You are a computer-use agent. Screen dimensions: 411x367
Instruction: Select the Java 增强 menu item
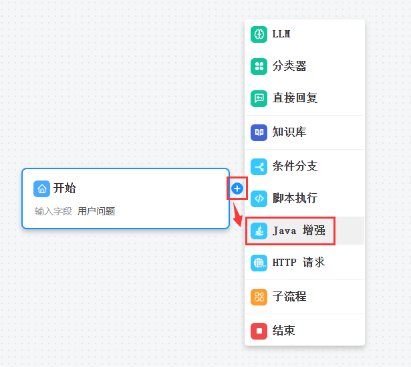(305, 231)
